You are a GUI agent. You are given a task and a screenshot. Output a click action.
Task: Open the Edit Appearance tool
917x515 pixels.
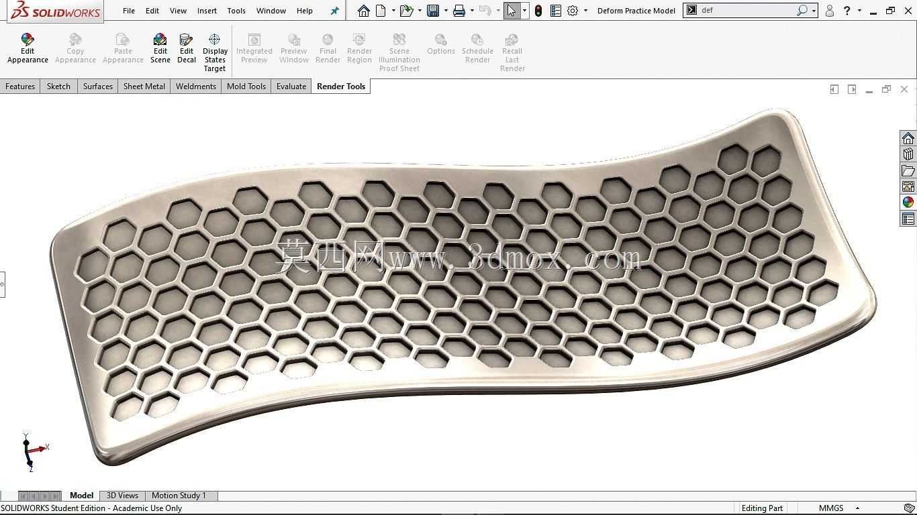coord(28,49)
